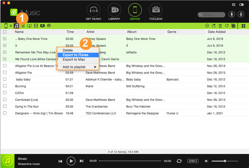Select the TED Conferences LLC artist cell

(x=101, y=113)
